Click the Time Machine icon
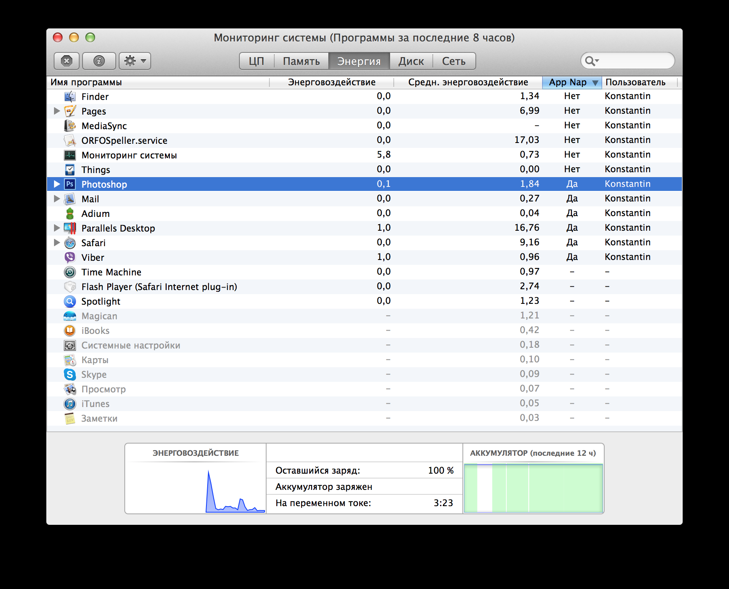The height and width of the screenshot is (589, 729). [70, 272]
